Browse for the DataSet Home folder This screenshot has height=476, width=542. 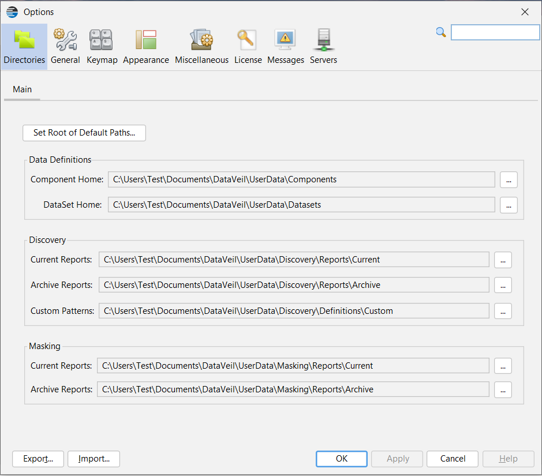(x=509, y=205)
